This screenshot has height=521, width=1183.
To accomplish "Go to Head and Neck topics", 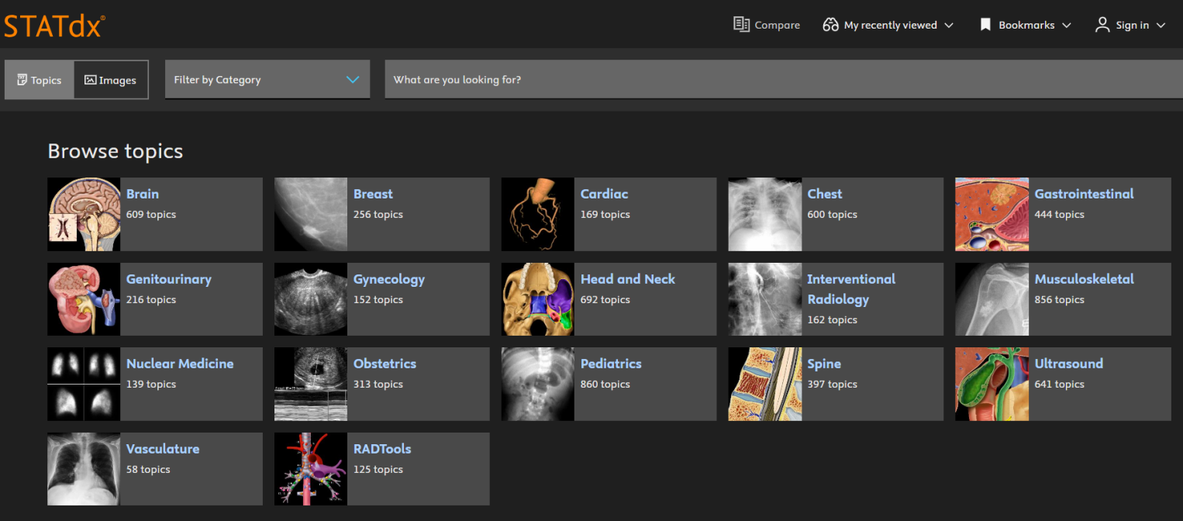I will [x=627, y=279].
